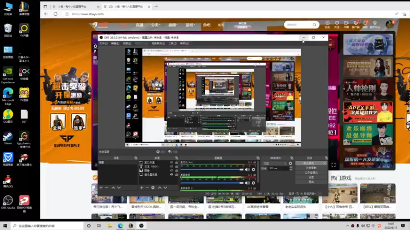Open APEX mobile game banner thumbnail on right

coord(368,112)
